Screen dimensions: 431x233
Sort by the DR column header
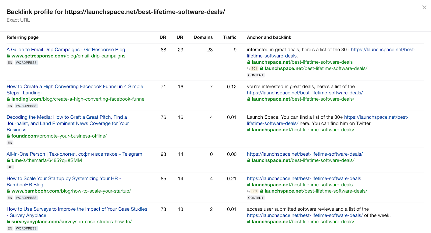coord(163,37)
